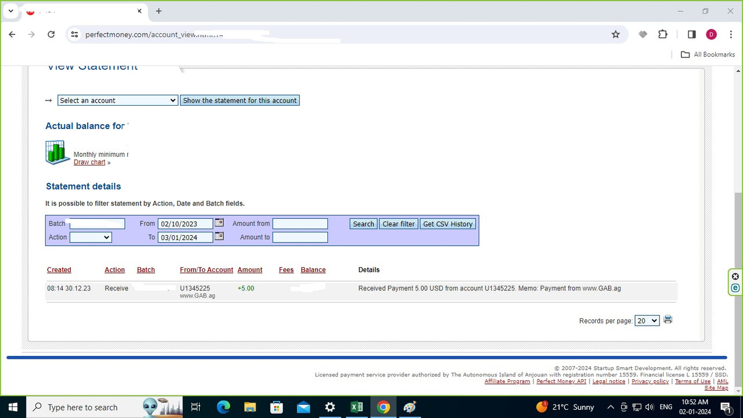The height and width of the screenshot is (418, 743).
Task: Open Perfect Money API footer link
Action: (x=561, y=381)
